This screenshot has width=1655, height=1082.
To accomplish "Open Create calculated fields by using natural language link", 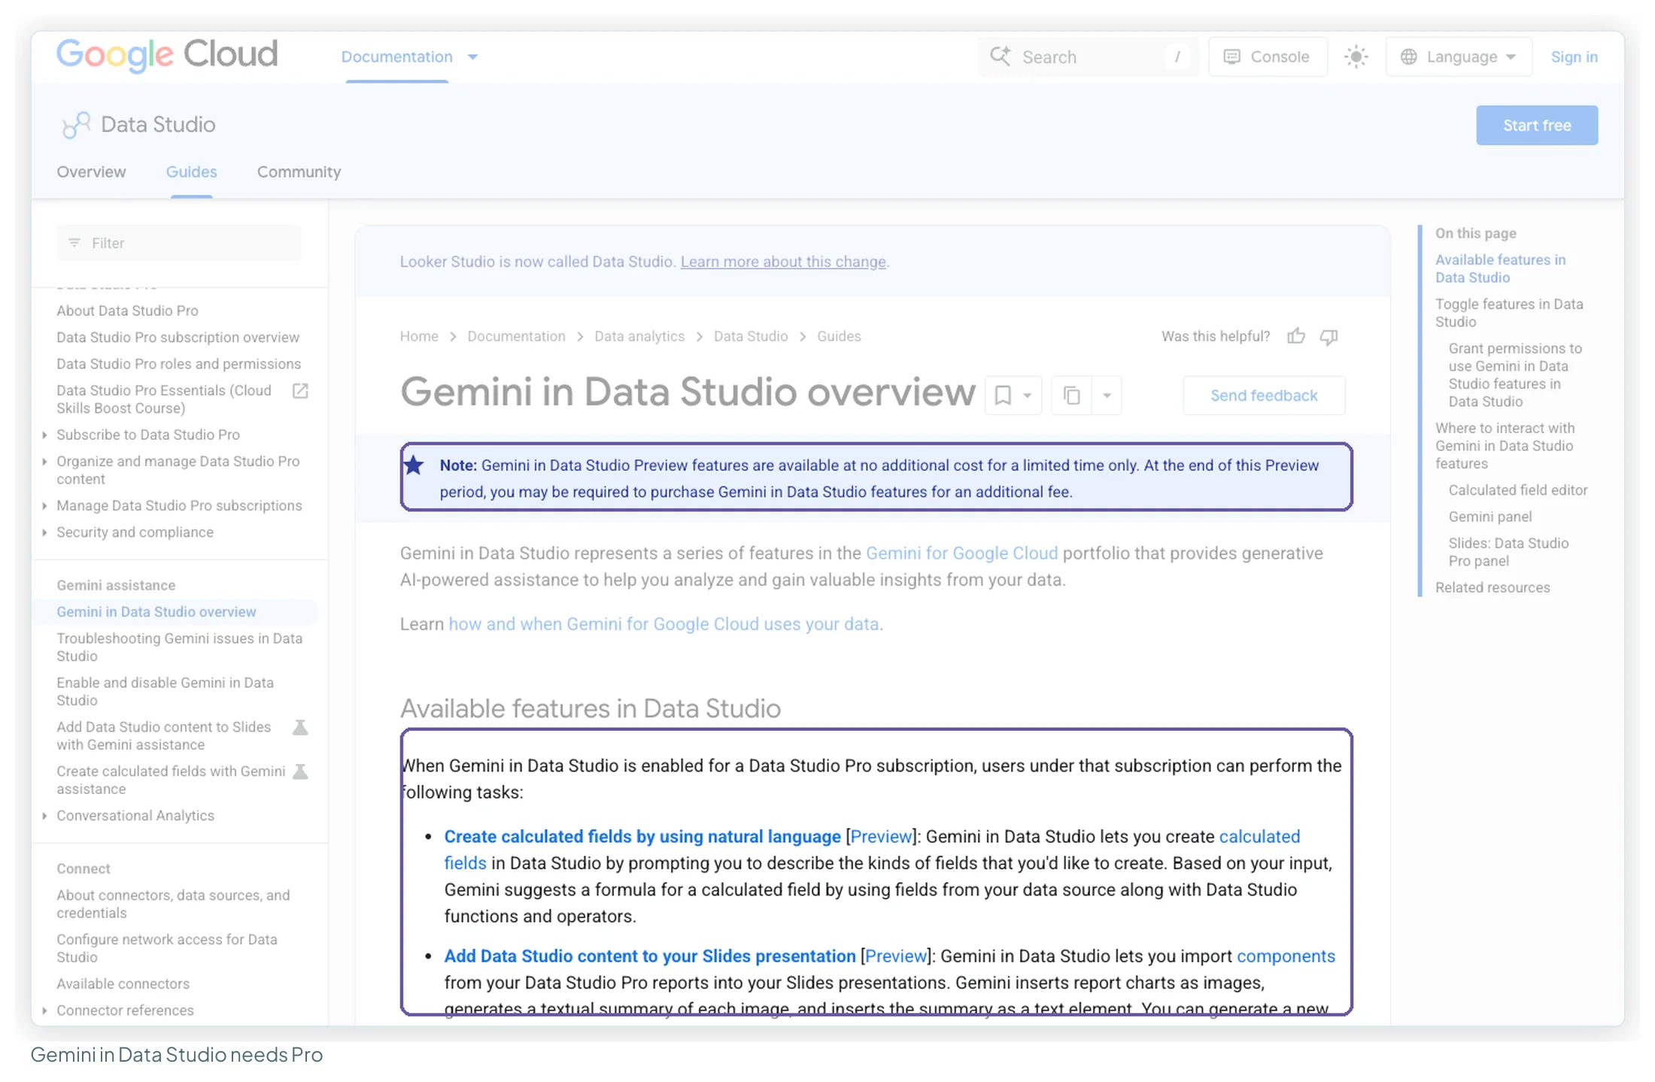I will [x=642, y=837].
